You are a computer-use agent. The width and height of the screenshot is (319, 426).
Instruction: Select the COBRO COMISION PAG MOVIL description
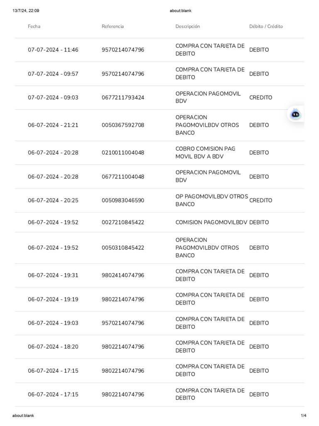click(x=206, y=153)
